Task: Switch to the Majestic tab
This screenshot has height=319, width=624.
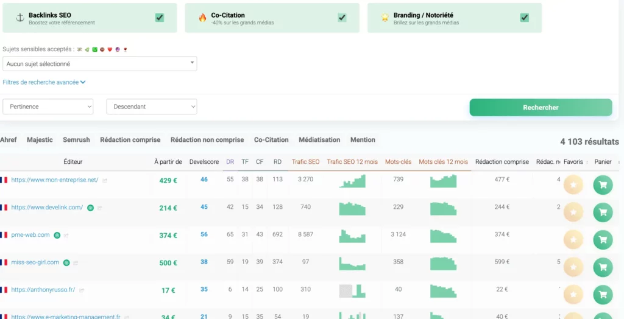Action: tap(40, 140)
